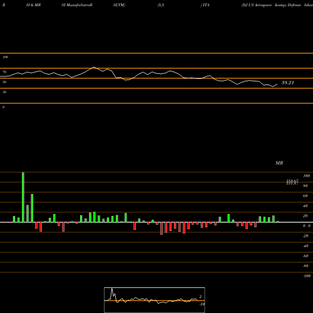Click the '(5,5' parameter text in the header
The image size is (313, 313).
[161, 5]
